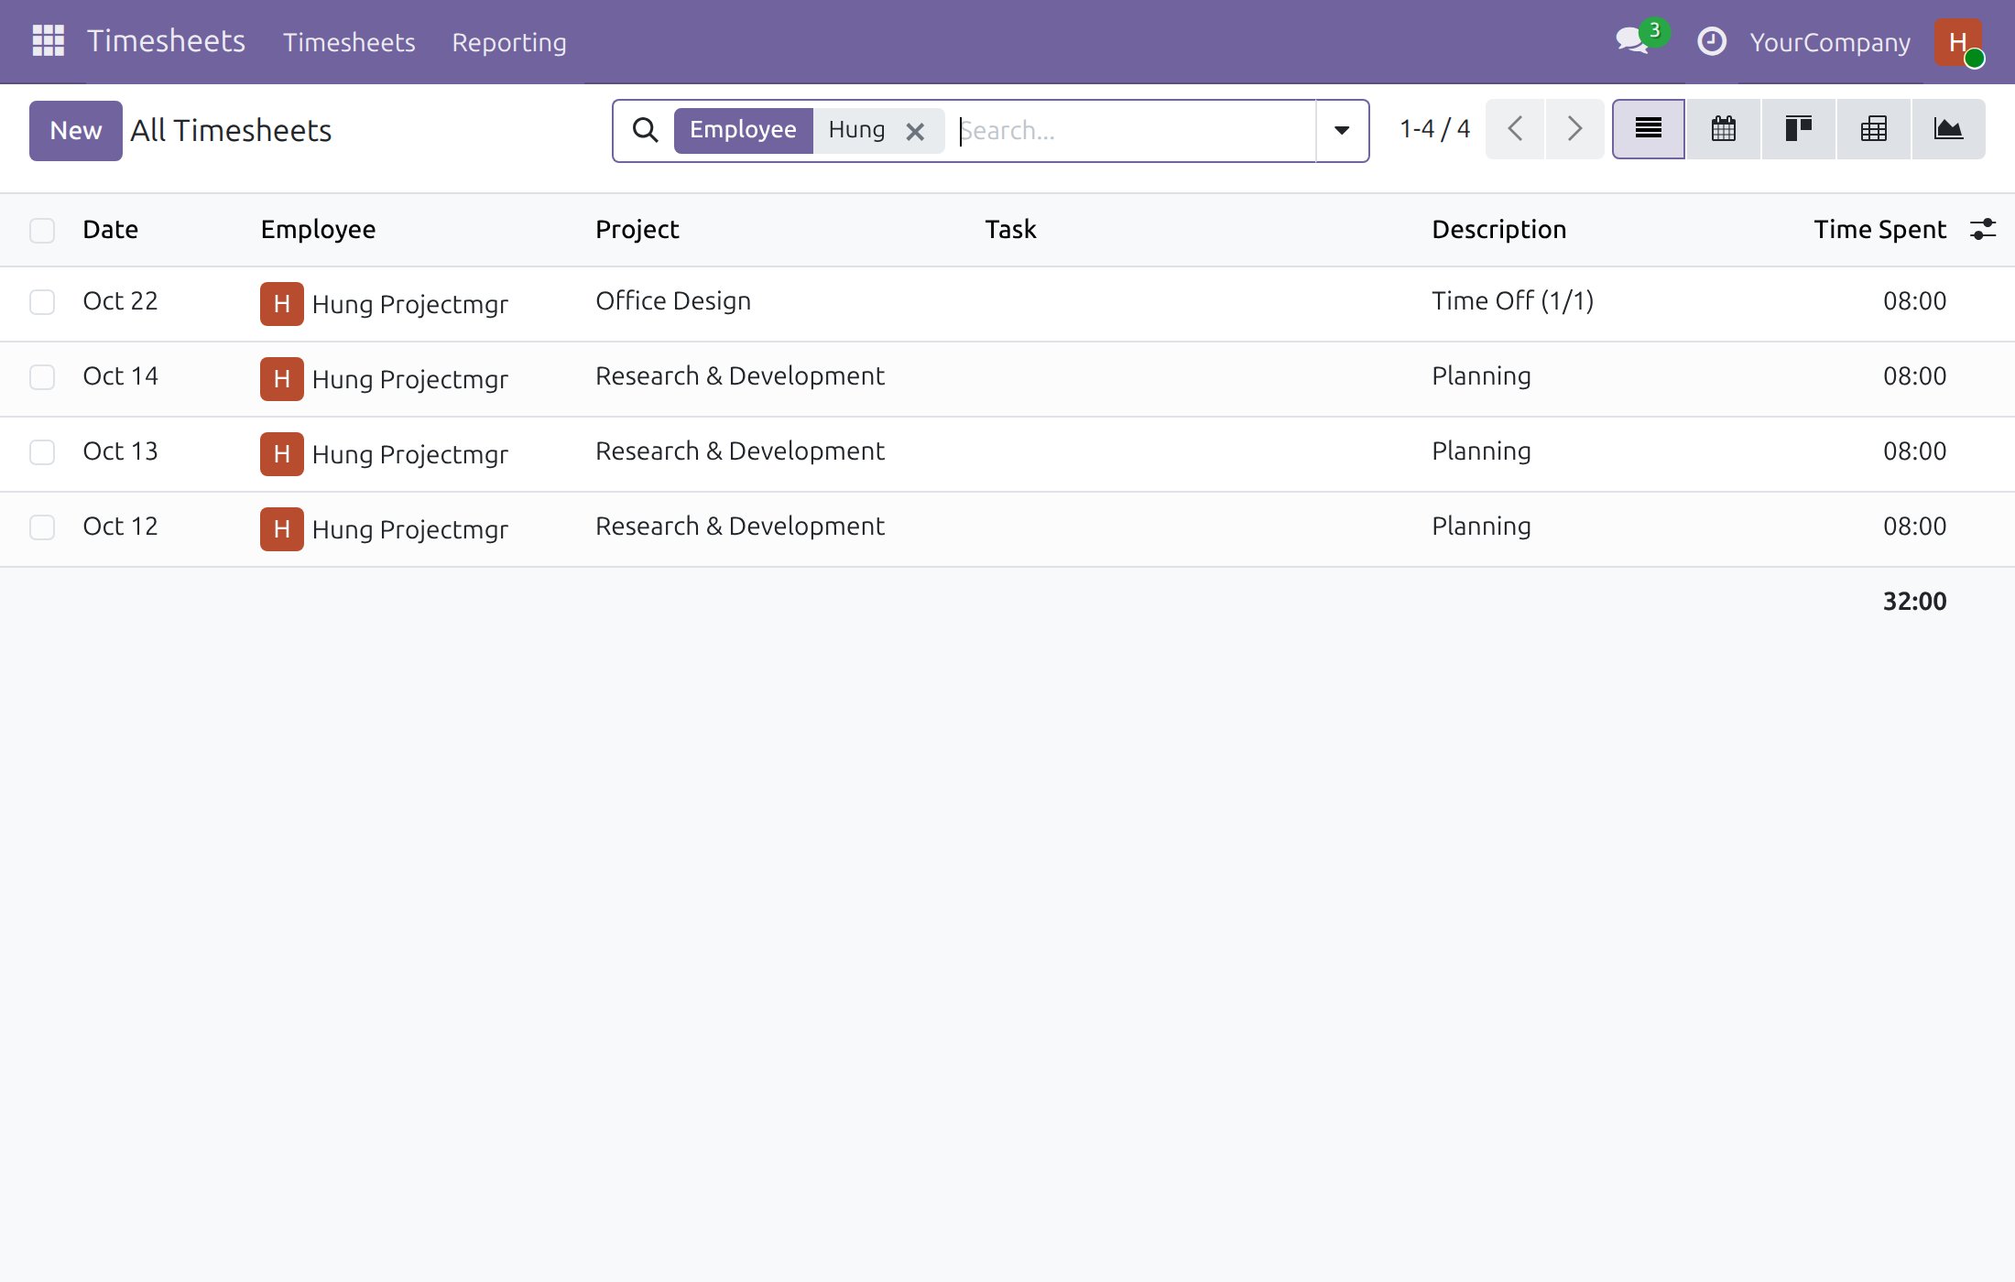Image resolution: width=2015 pixels, height=1282 pixels.
Task: Click 08:00 time in Oct 12 row
Action: 1914,527
